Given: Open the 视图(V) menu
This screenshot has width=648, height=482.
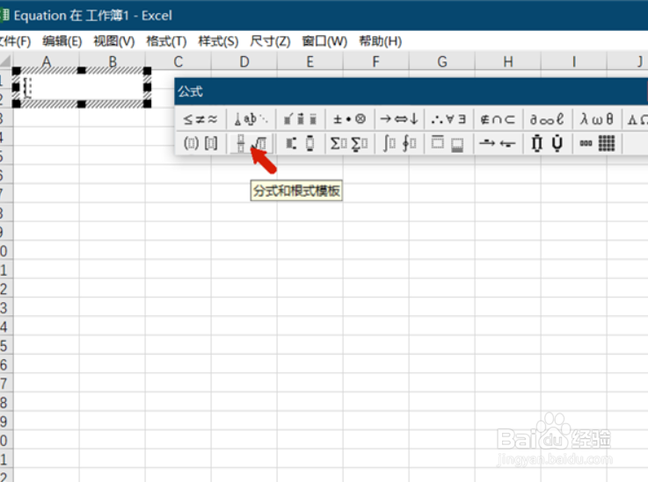Looking at the screenshot, I should pos(114,41).
